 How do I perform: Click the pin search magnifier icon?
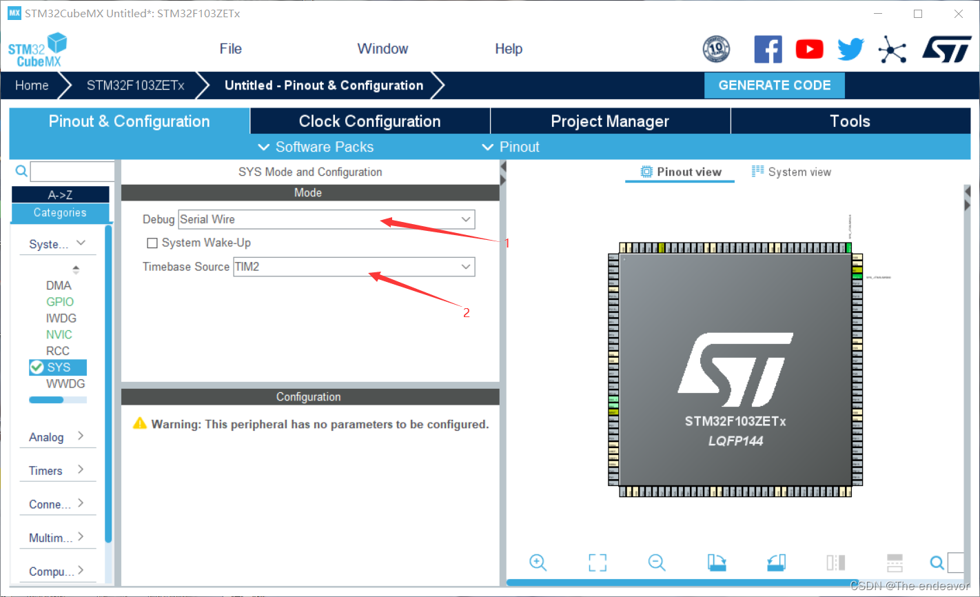click(937, 563)
